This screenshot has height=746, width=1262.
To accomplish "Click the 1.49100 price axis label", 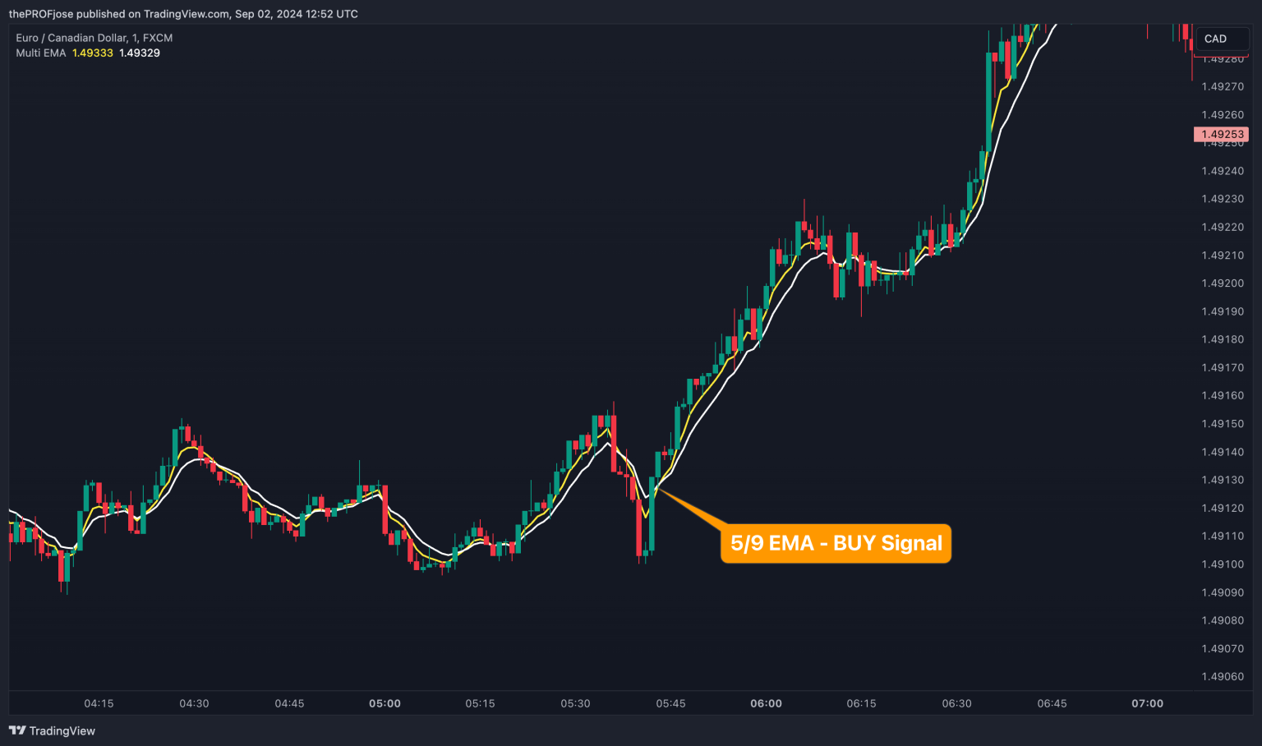I will point(1223,564).
